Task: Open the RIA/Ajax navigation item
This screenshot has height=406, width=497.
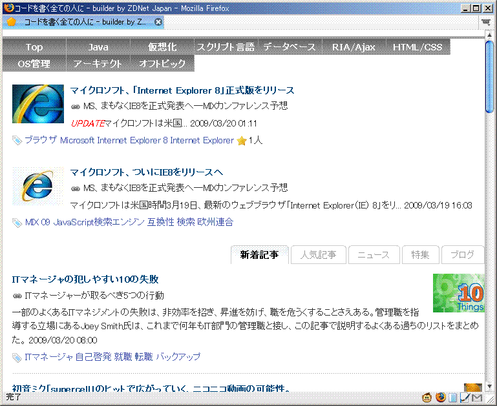Action: point(354,47)
